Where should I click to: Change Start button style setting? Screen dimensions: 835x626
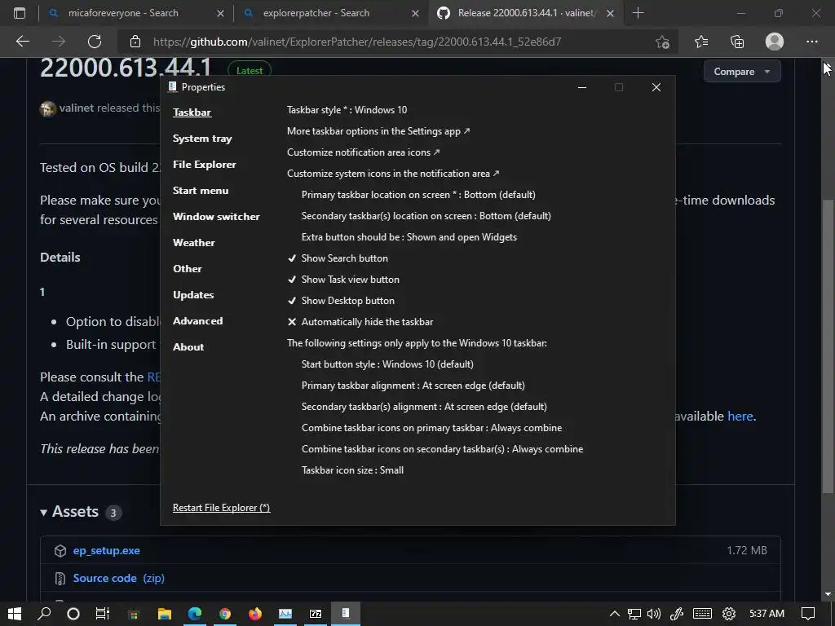387,364
